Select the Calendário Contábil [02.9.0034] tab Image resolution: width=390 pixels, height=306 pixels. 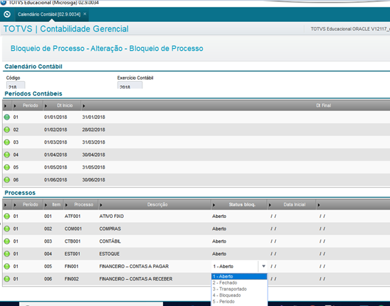pos(49,14)
